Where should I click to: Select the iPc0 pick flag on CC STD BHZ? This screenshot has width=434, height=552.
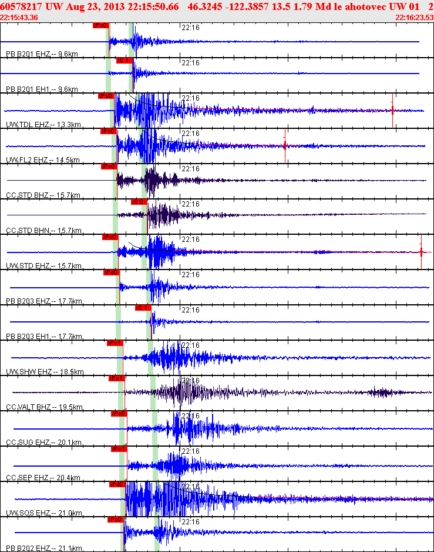109,167
